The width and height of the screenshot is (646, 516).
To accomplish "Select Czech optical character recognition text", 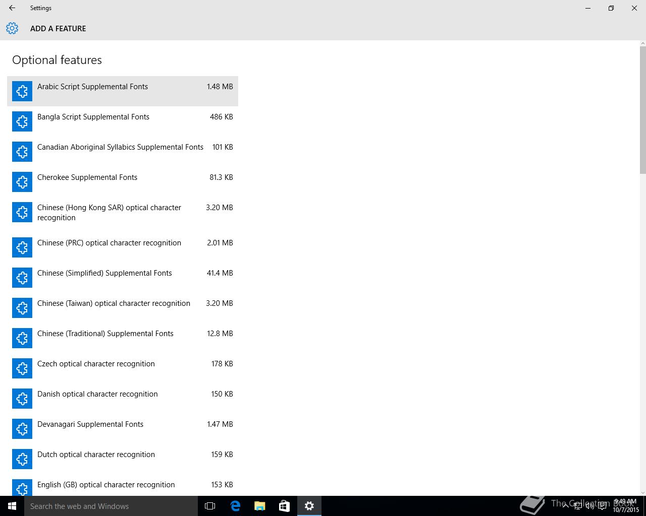I will tap(96, 364).
